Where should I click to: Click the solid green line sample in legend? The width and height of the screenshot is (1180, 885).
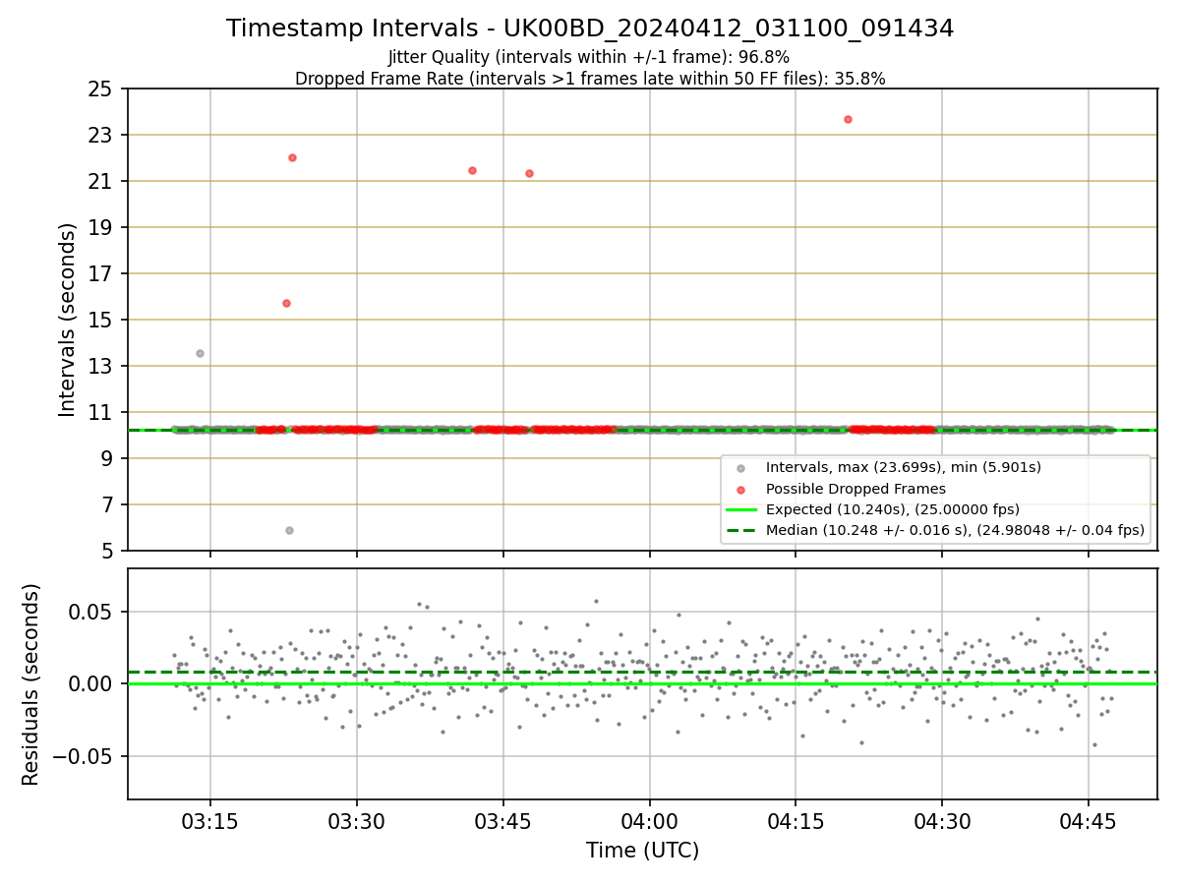(740, 509)
